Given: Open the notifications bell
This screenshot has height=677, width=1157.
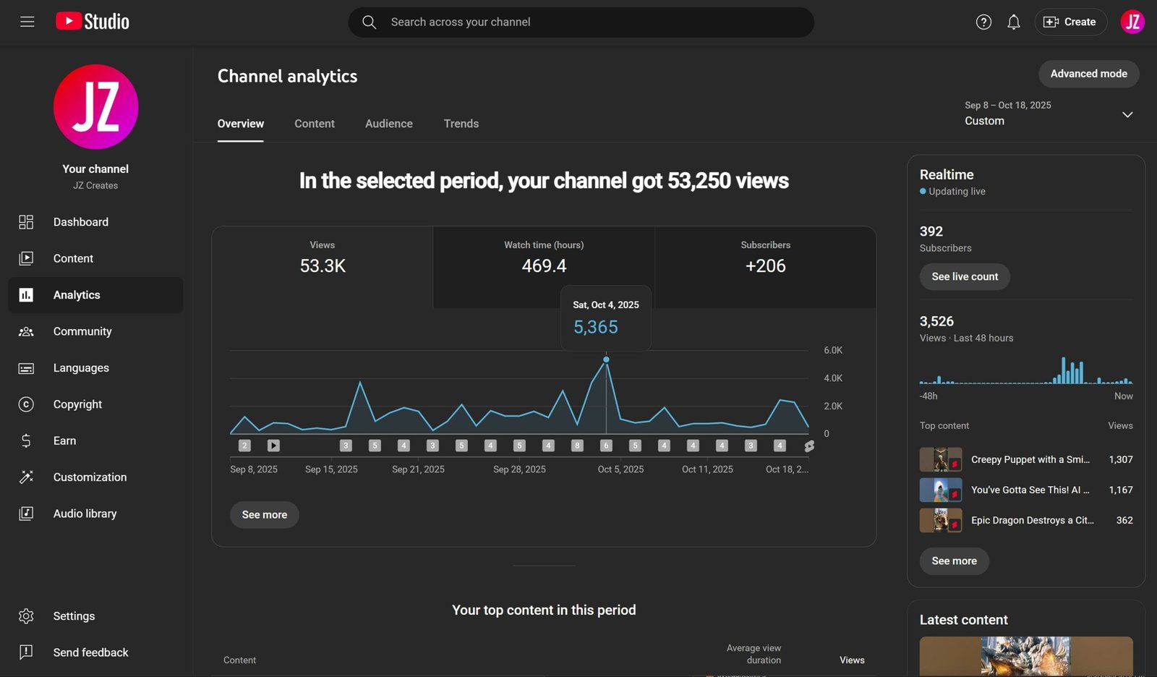Looking at the screenshot, I should [x=1014, y=22].
